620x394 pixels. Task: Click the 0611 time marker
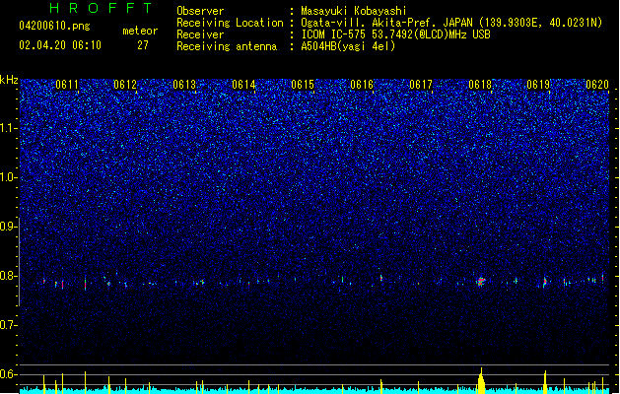pyautogui.click(x=67, y=85)
